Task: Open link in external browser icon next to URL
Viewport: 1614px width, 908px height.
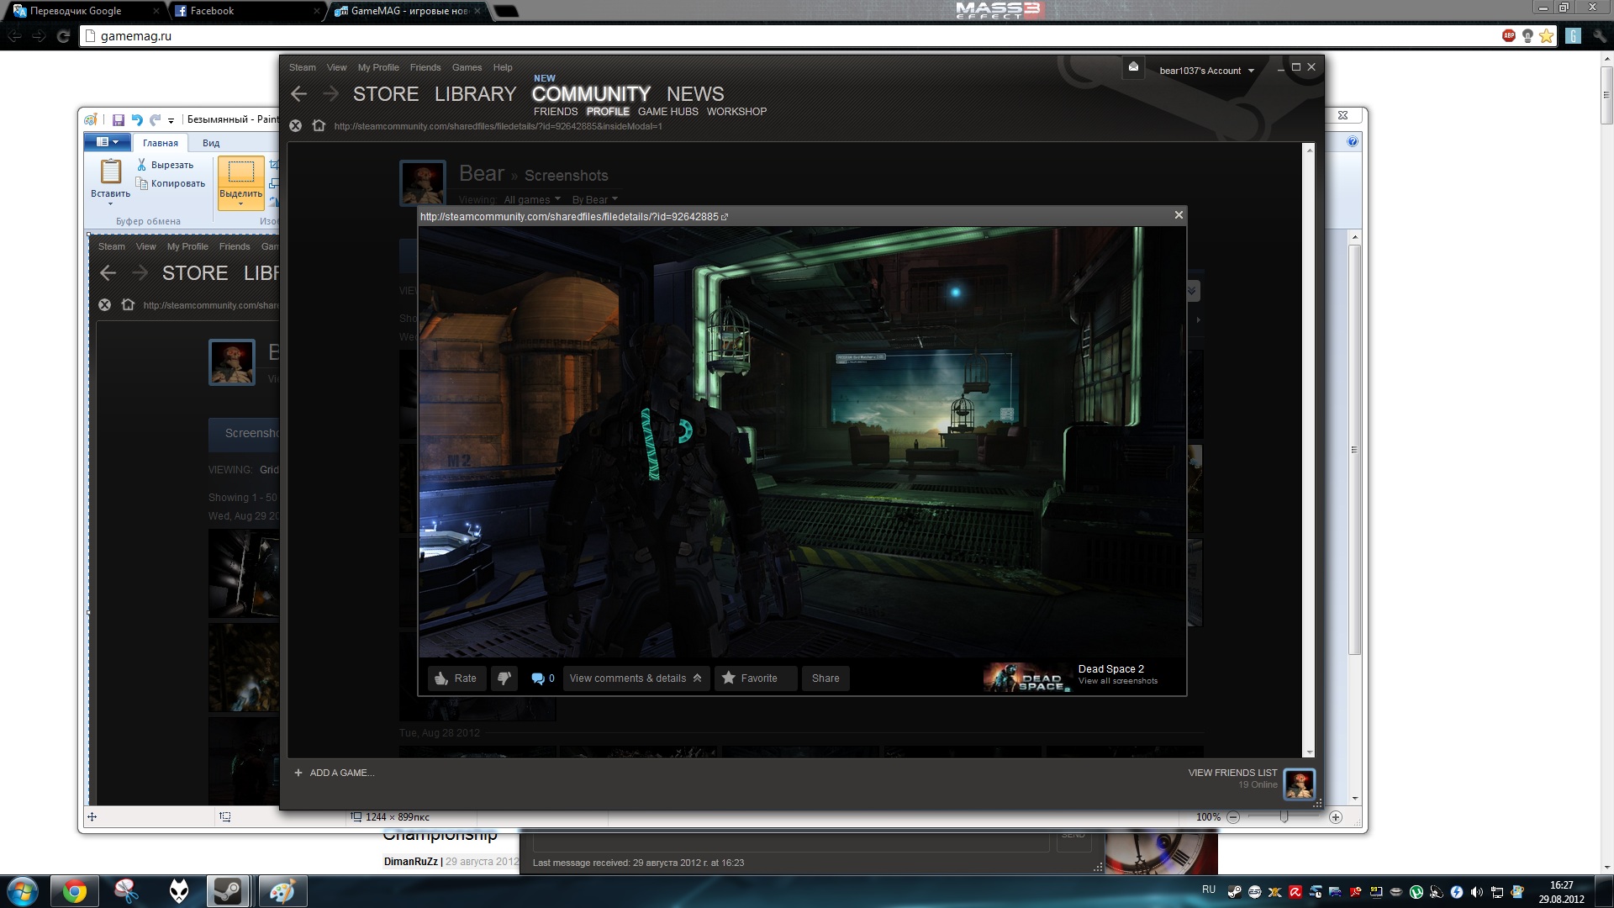Action: (x=725, y=217)
